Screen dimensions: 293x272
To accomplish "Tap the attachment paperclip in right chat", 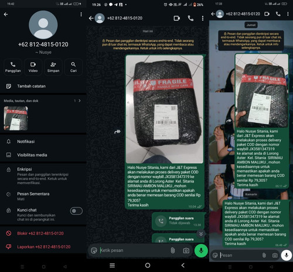I will click(264, 255).
